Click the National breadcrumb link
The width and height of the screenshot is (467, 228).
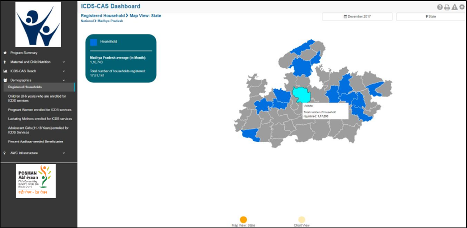coord(87,21)
